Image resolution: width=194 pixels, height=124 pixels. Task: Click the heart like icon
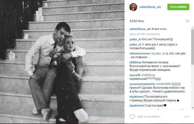pyautogui.click(x=132, y=117)
